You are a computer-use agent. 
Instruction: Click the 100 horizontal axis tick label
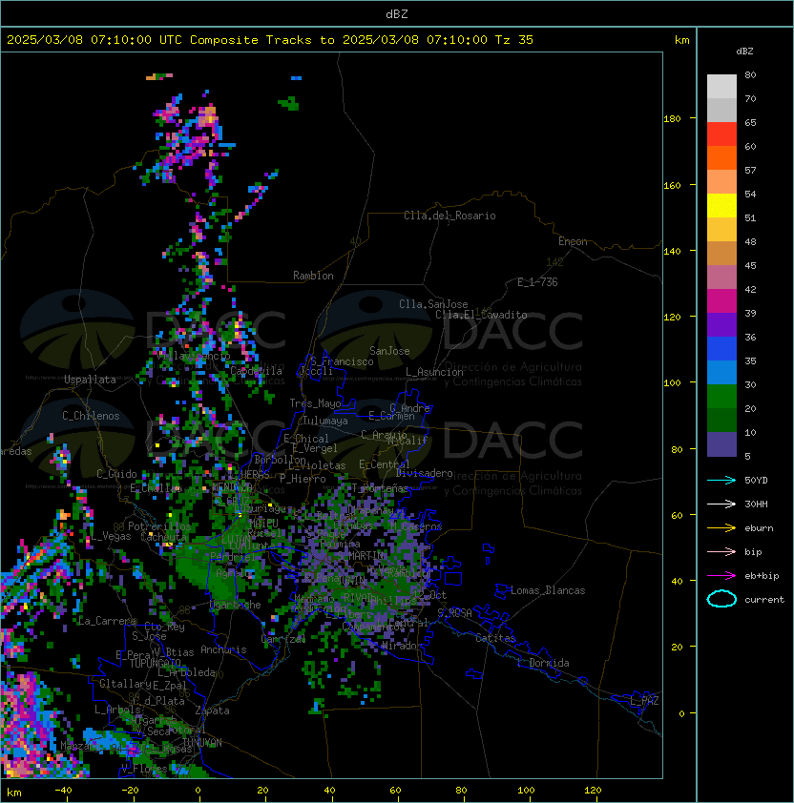pyautogui.click(x=527, y=791)
